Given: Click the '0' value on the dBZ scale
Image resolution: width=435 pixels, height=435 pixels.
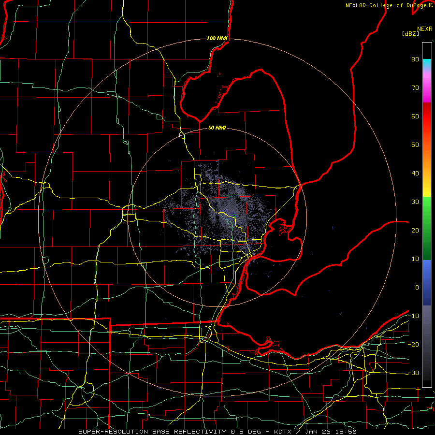Looking at the screenshot, I should click(x=417, y=288).
